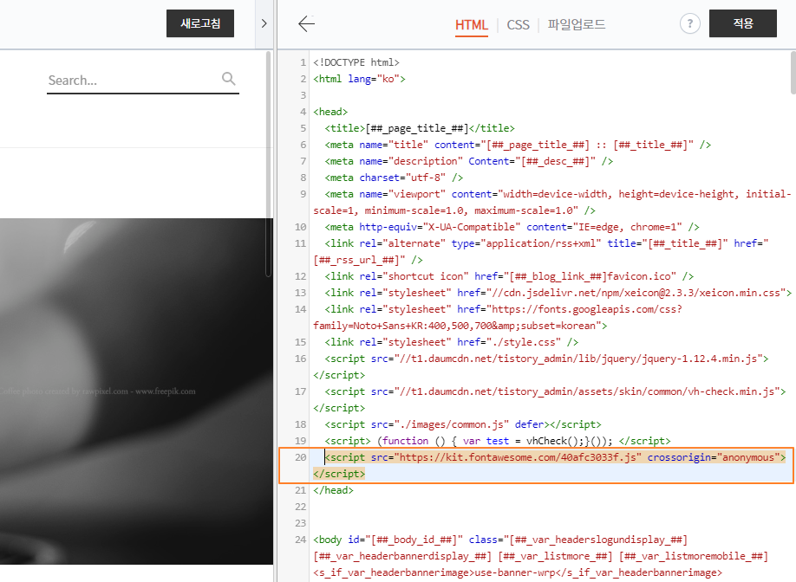Switch to the CSS tab
Image resolution: width=796 pixels, height=582 pixels.
pyautogui.click(x=518, y=24)
